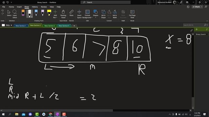The width and height of the screenshot is (209, 117).
Task: Open the History ribbon tab
Action: 35,7
